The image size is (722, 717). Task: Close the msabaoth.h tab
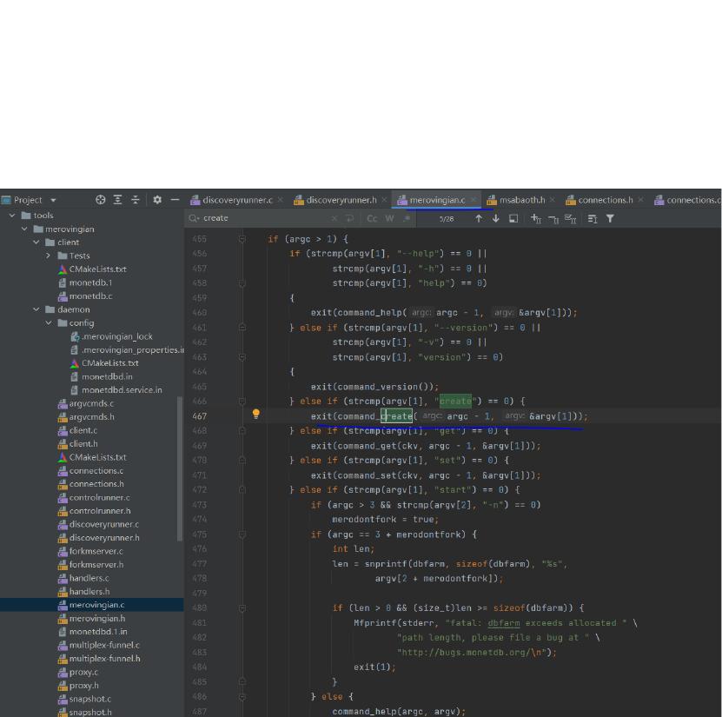point(553,200)
